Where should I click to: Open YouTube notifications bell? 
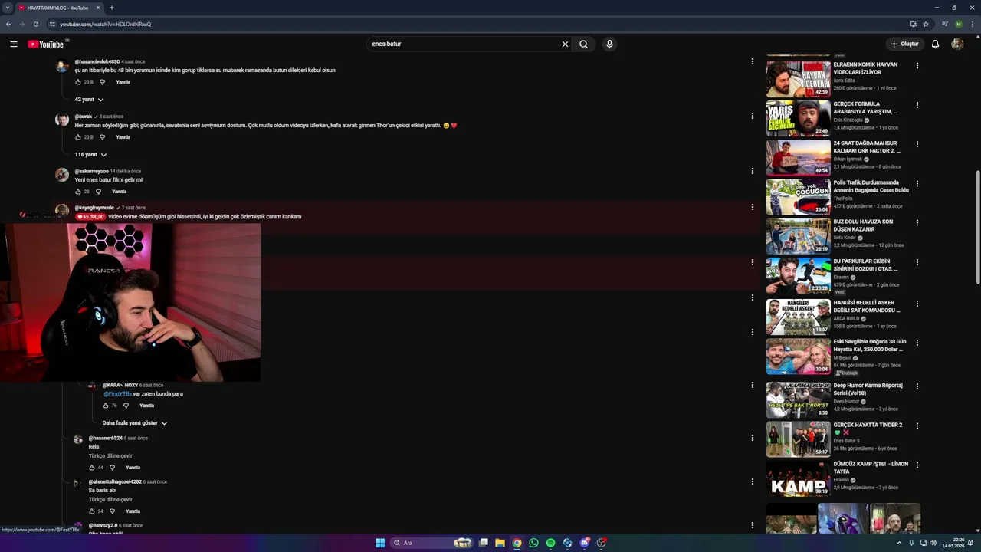935,44
